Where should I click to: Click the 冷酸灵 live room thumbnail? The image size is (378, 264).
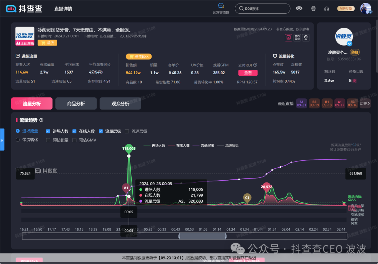point(25,36)
